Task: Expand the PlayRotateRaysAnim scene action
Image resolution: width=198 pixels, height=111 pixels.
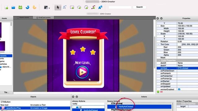Action: 109,110
